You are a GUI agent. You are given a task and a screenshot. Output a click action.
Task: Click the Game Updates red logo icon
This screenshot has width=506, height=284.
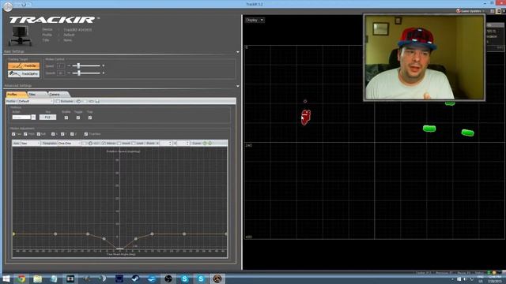pos(459,11)
